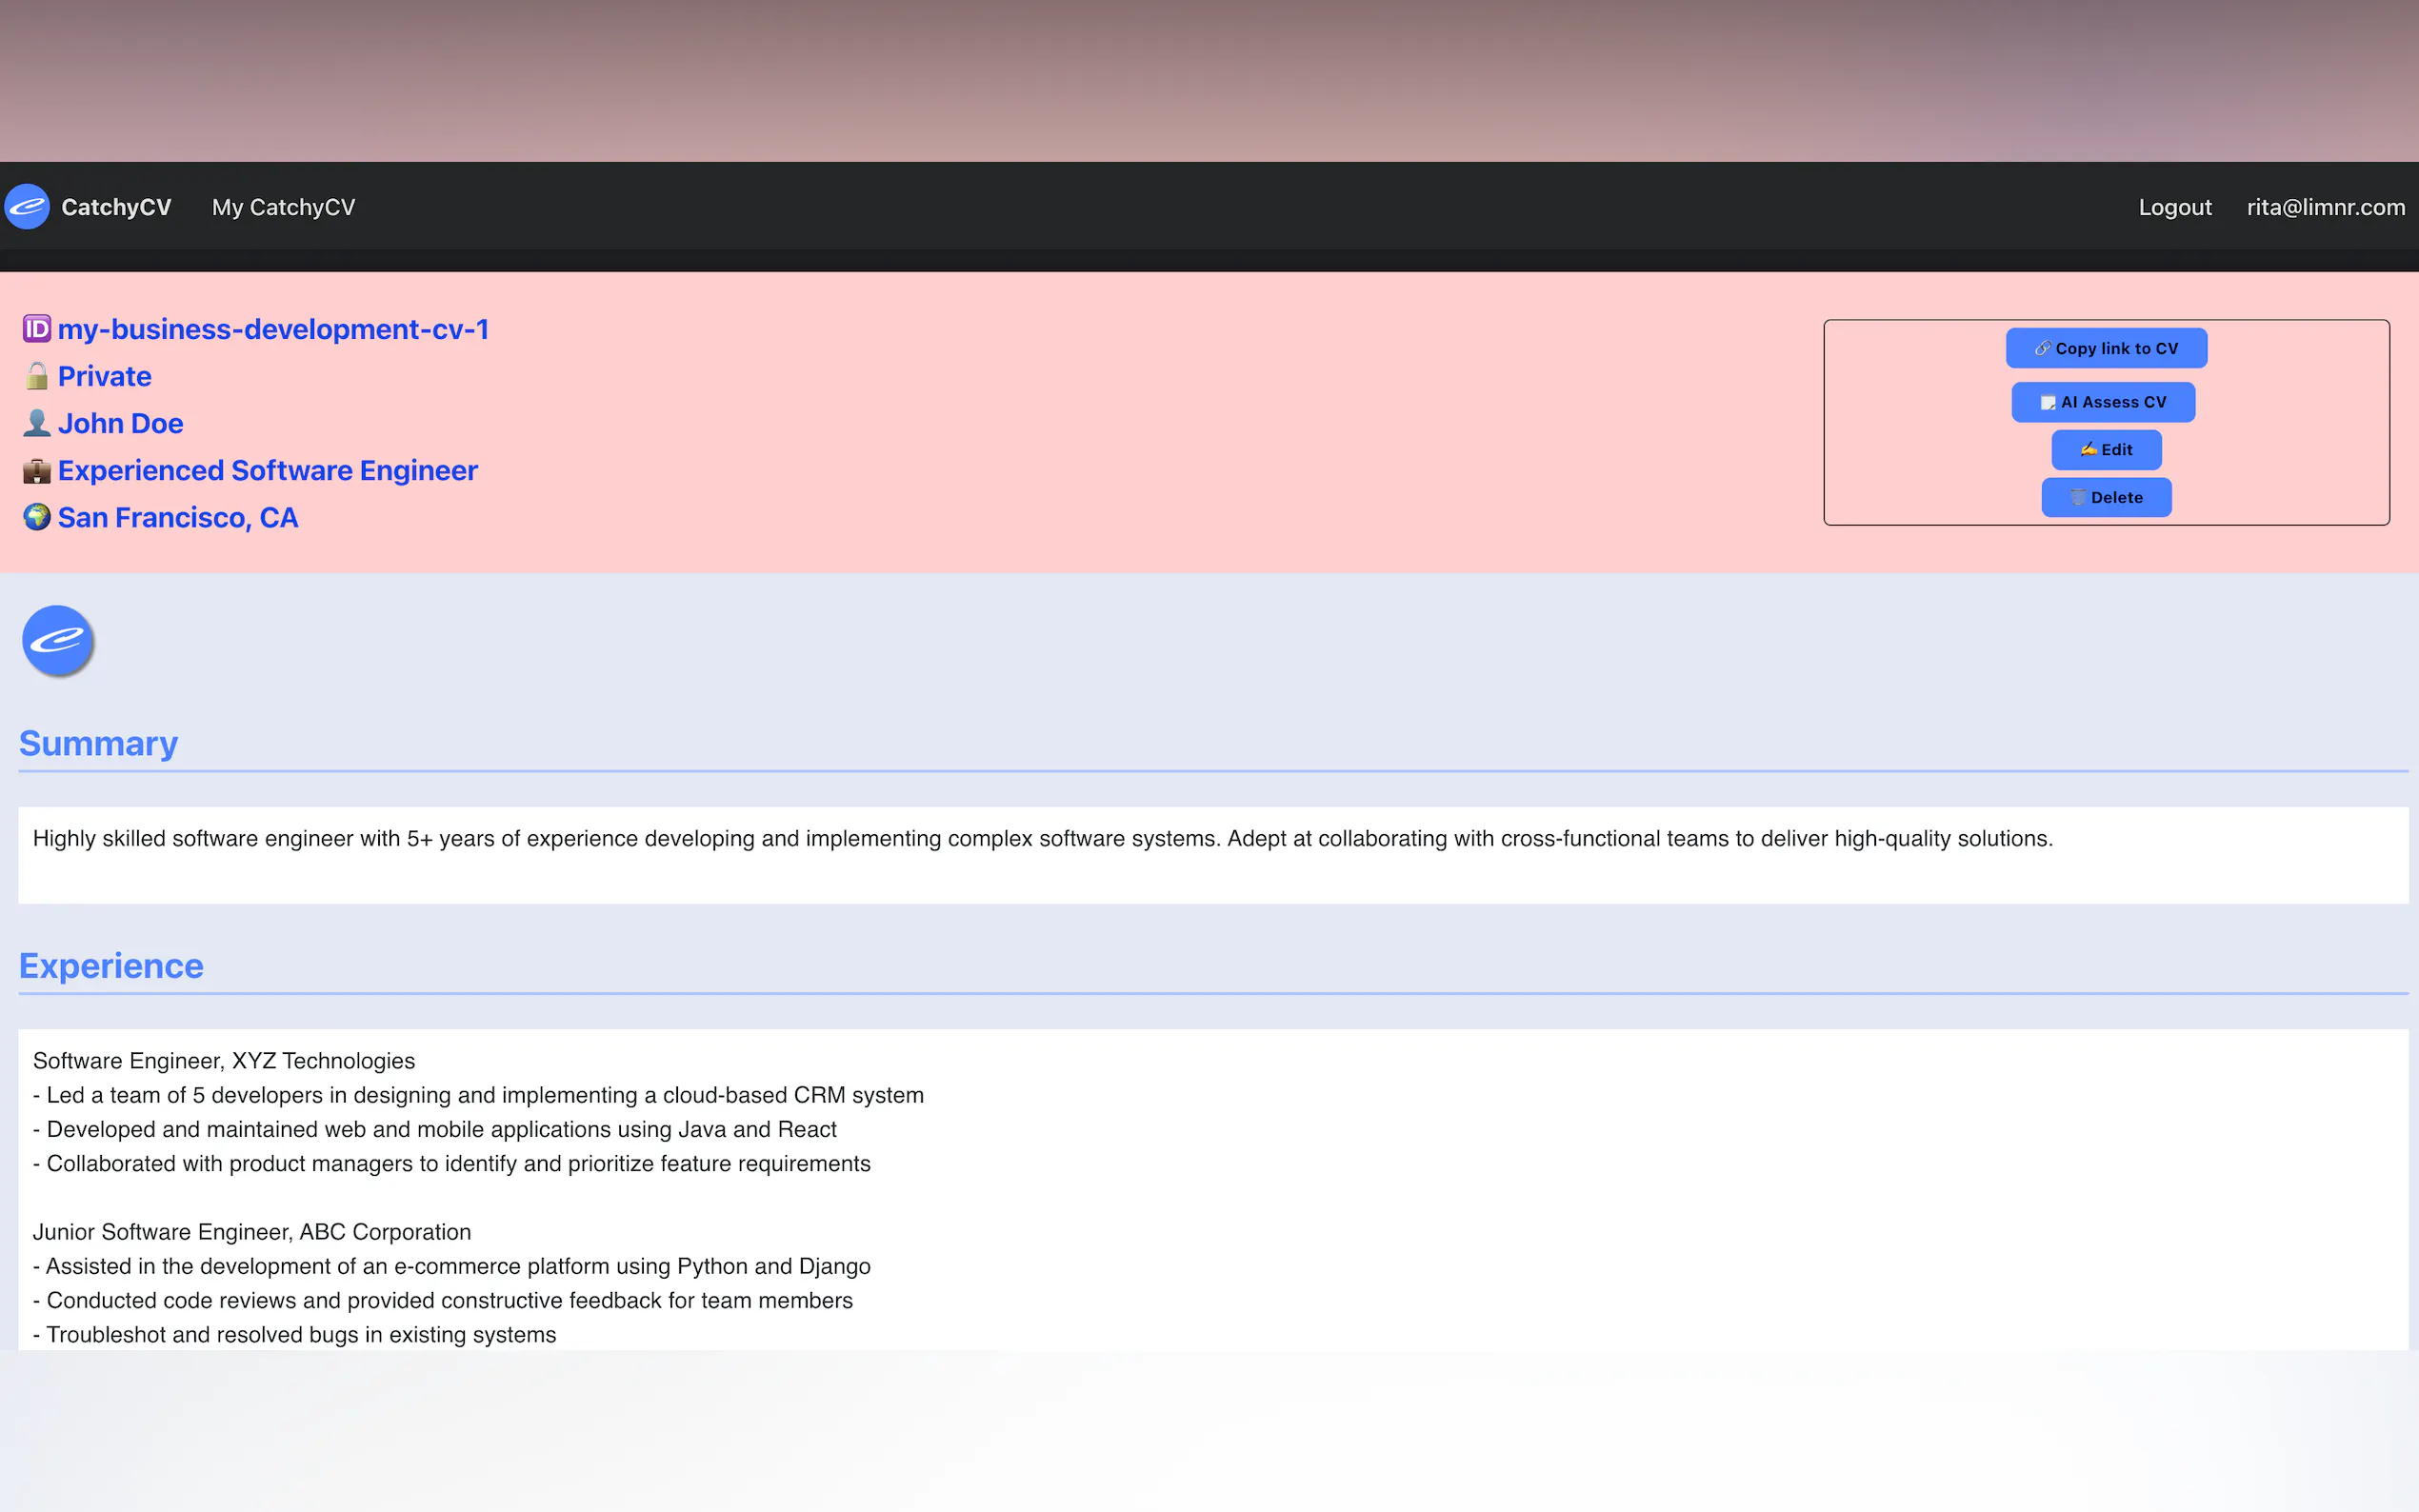Click the Experience section heading
Viewport: 2419px width, 1512px height.
111,965
